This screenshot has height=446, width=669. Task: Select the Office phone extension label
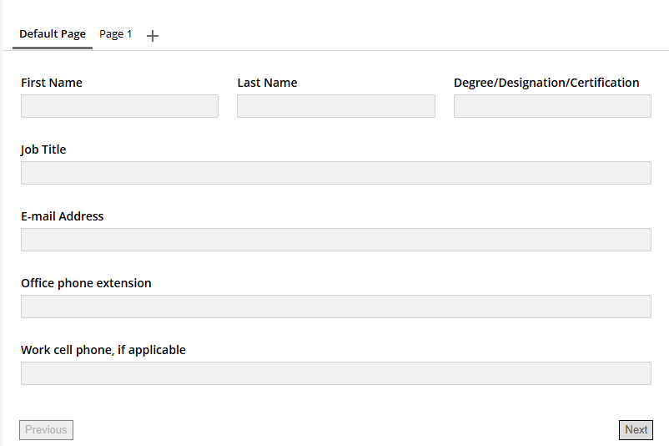point(86,283)
